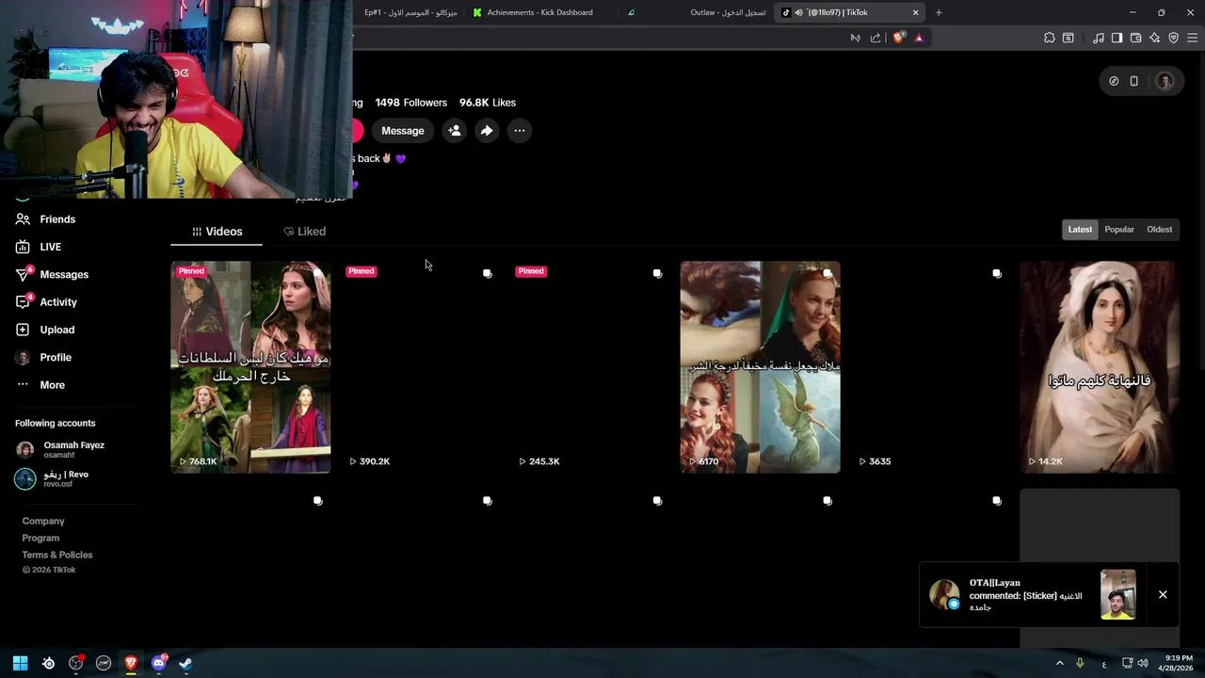Show hidden system tray icons
The image size is (1205, 678).
click(x=1059, y=663)
